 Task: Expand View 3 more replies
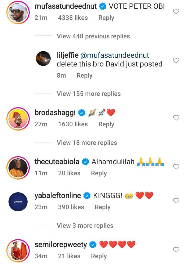tap(85, 226)
